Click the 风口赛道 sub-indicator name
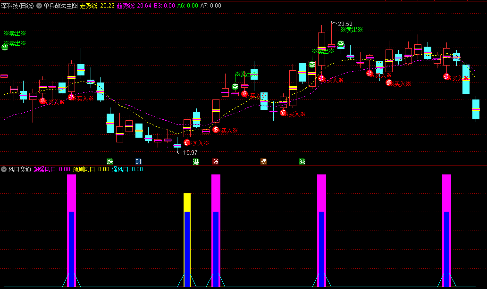Image resolution: width=487 pixels, height=289 pixels. 19,169
